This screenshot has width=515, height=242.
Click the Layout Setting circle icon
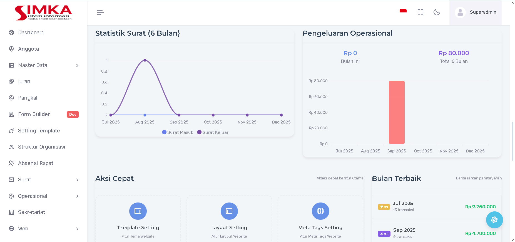[x=229, y=211]
